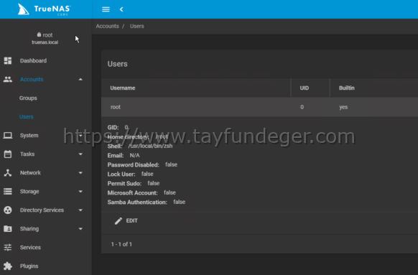Collapse sidebar with the back chevron icon
This screenshot has width=418, height=275.
[x=121, y=9]
